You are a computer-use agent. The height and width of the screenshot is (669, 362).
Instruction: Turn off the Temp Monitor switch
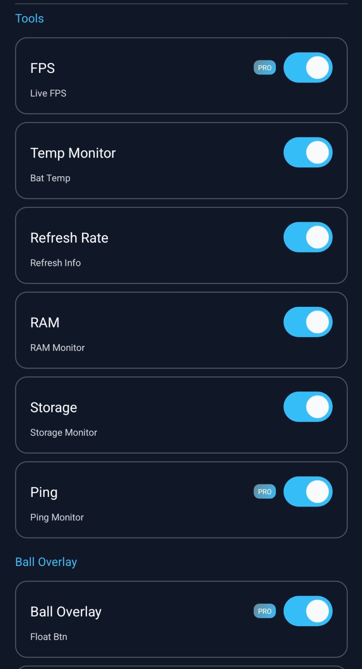308,153
